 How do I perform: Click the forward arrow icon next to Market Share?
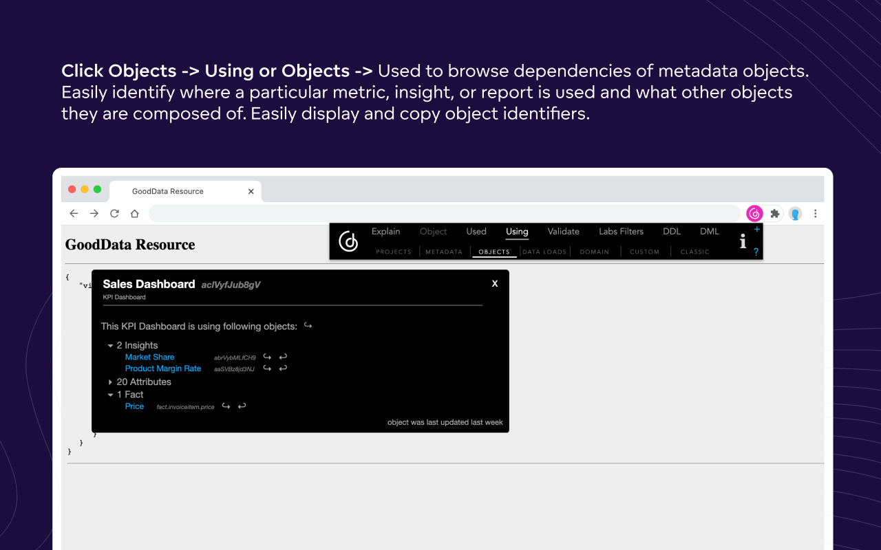267,357
